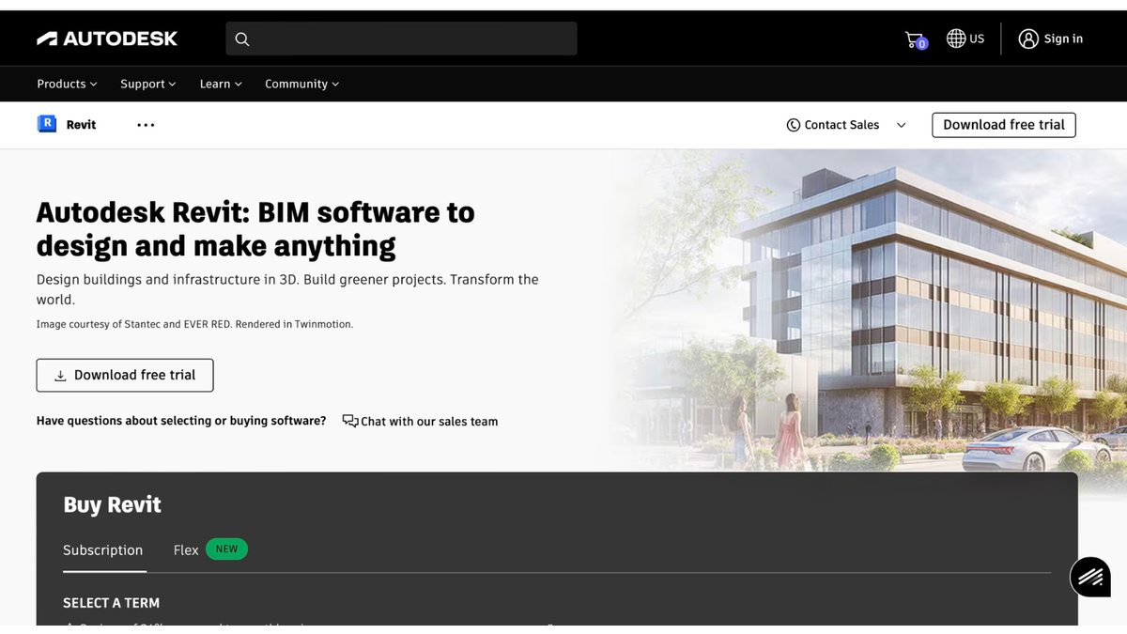The width and height of the screenshot is (1127, 634).
Task: Click Chat with our sales team
Action: coord(429,421)
